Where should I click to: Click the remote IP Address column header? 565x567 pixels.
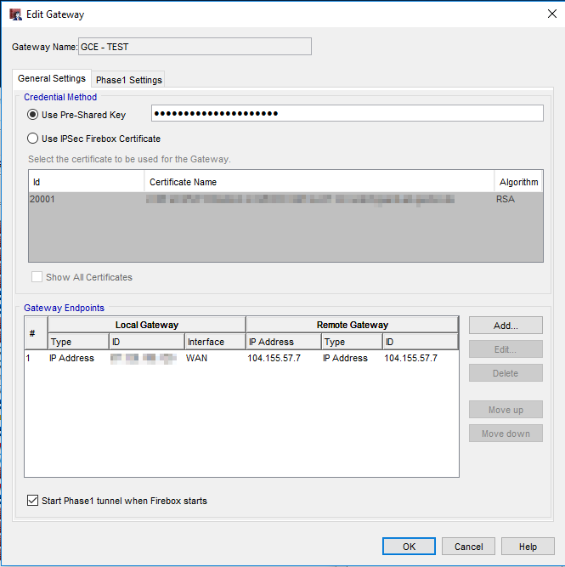pyautogui.click(x=284, y=342)
